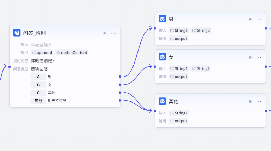
Task: Run the 其他 node with play button
Action: click(x=250, y=101)
